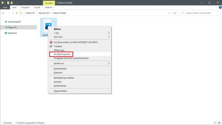The image size is (222, 125).
Task: Click the new folder quick access icon
Action: tap(12, 3)
